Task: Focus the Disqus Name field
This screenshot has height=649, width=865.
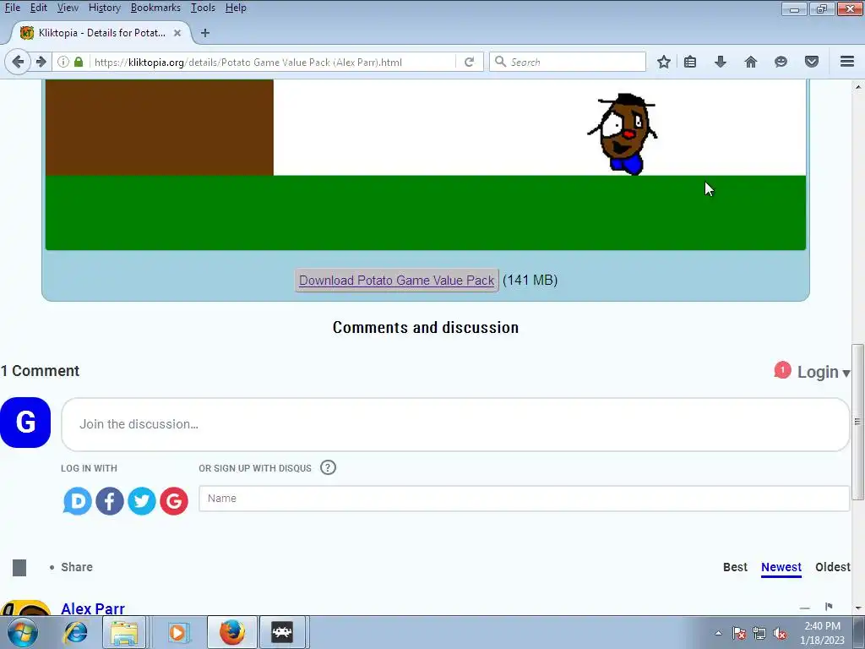Action: [524, 499]
